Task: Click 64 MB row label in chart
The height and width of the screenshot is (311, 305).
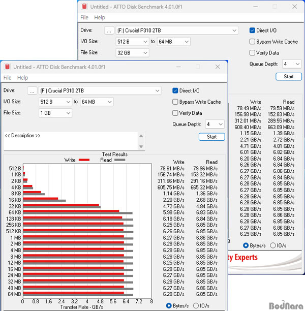Action: (x=14, y=294)
